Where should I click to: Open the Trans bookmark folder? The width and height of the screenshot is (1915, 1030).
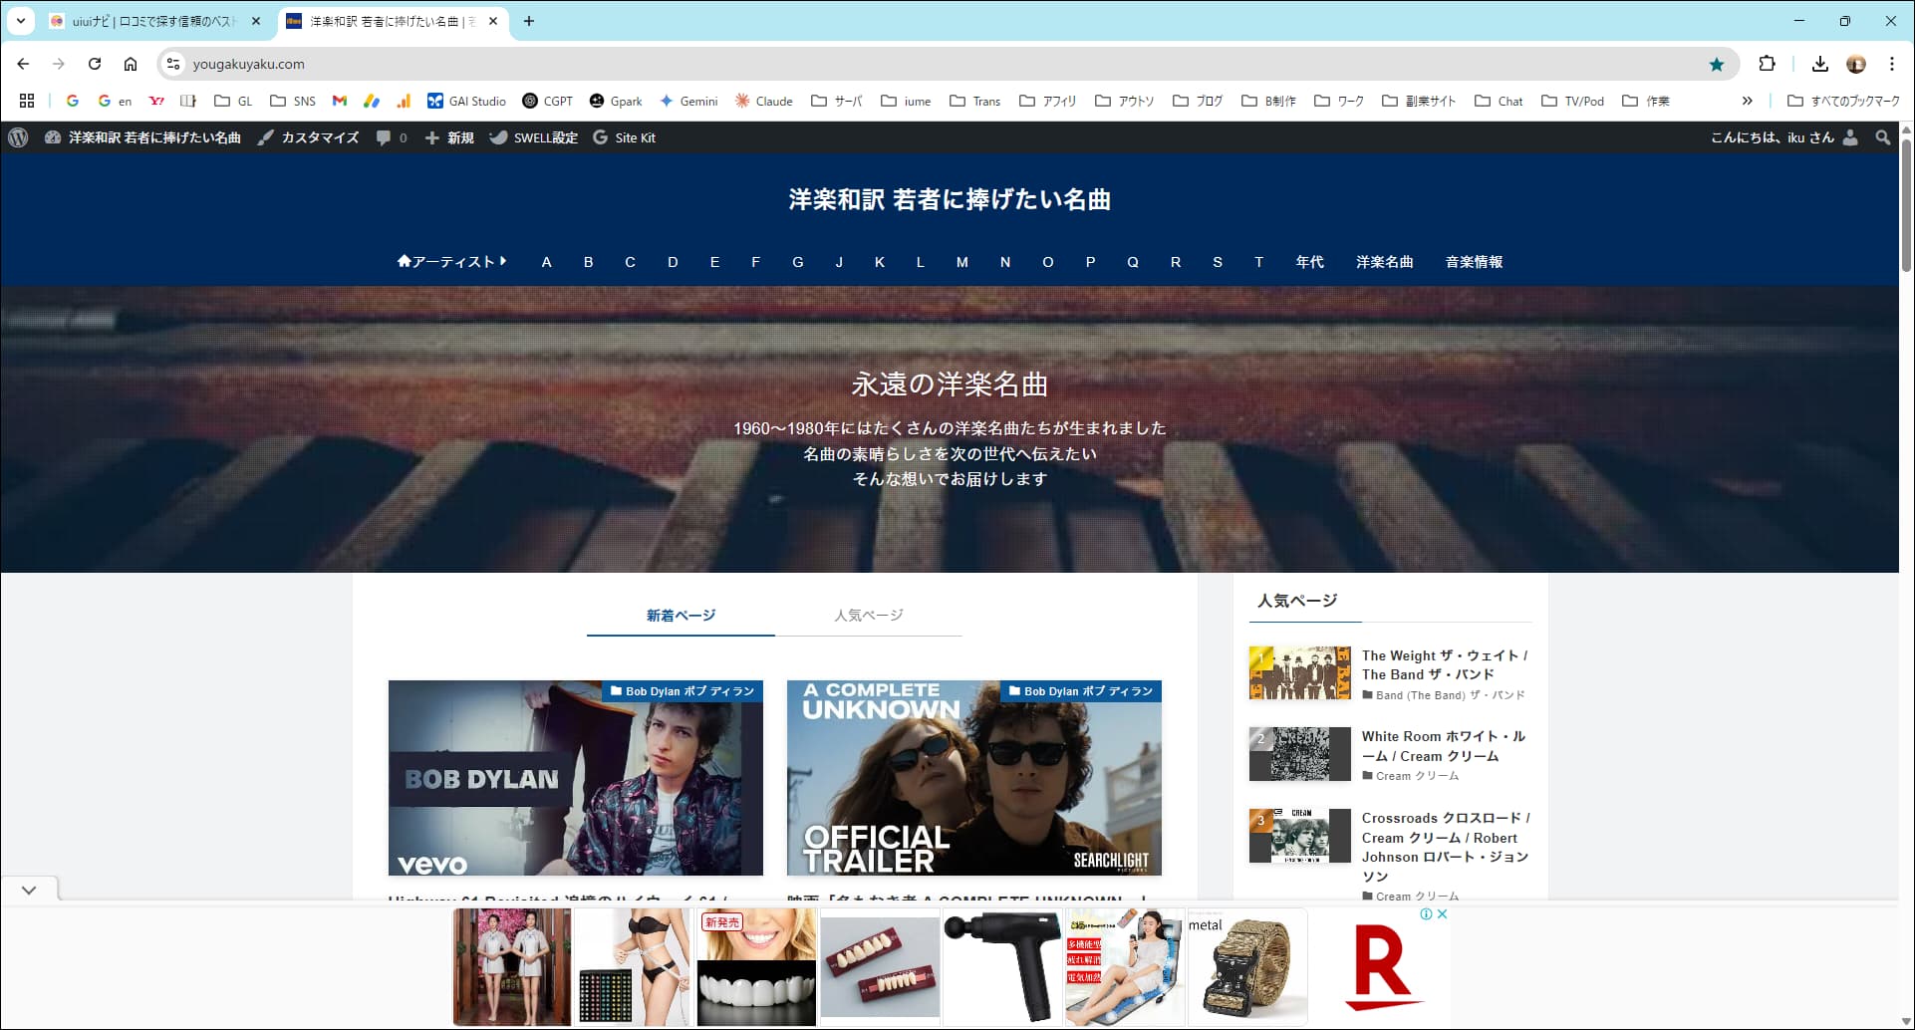point(974,101)
